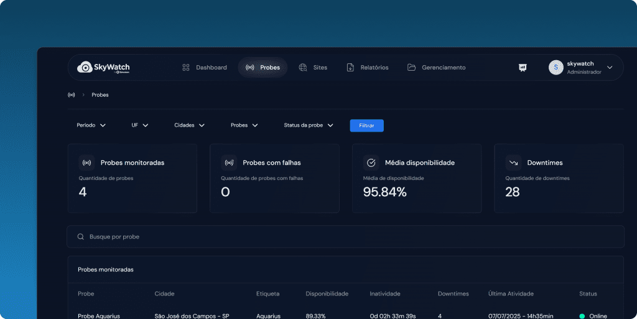This screenshot has height=319, width=637.
Task: Open the Período filter dropdown
Action: point(91,125)
